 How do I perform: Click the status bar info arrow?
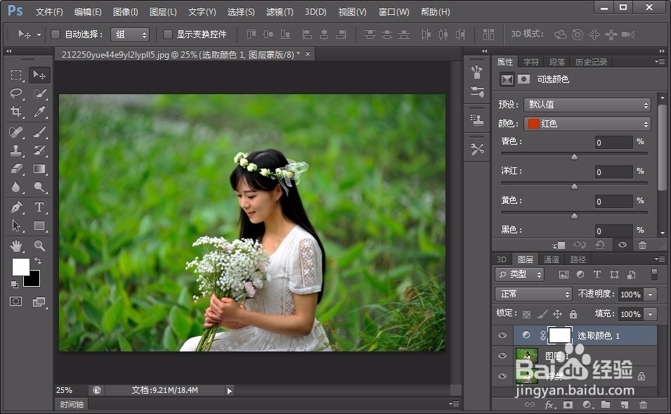point(229,390)
